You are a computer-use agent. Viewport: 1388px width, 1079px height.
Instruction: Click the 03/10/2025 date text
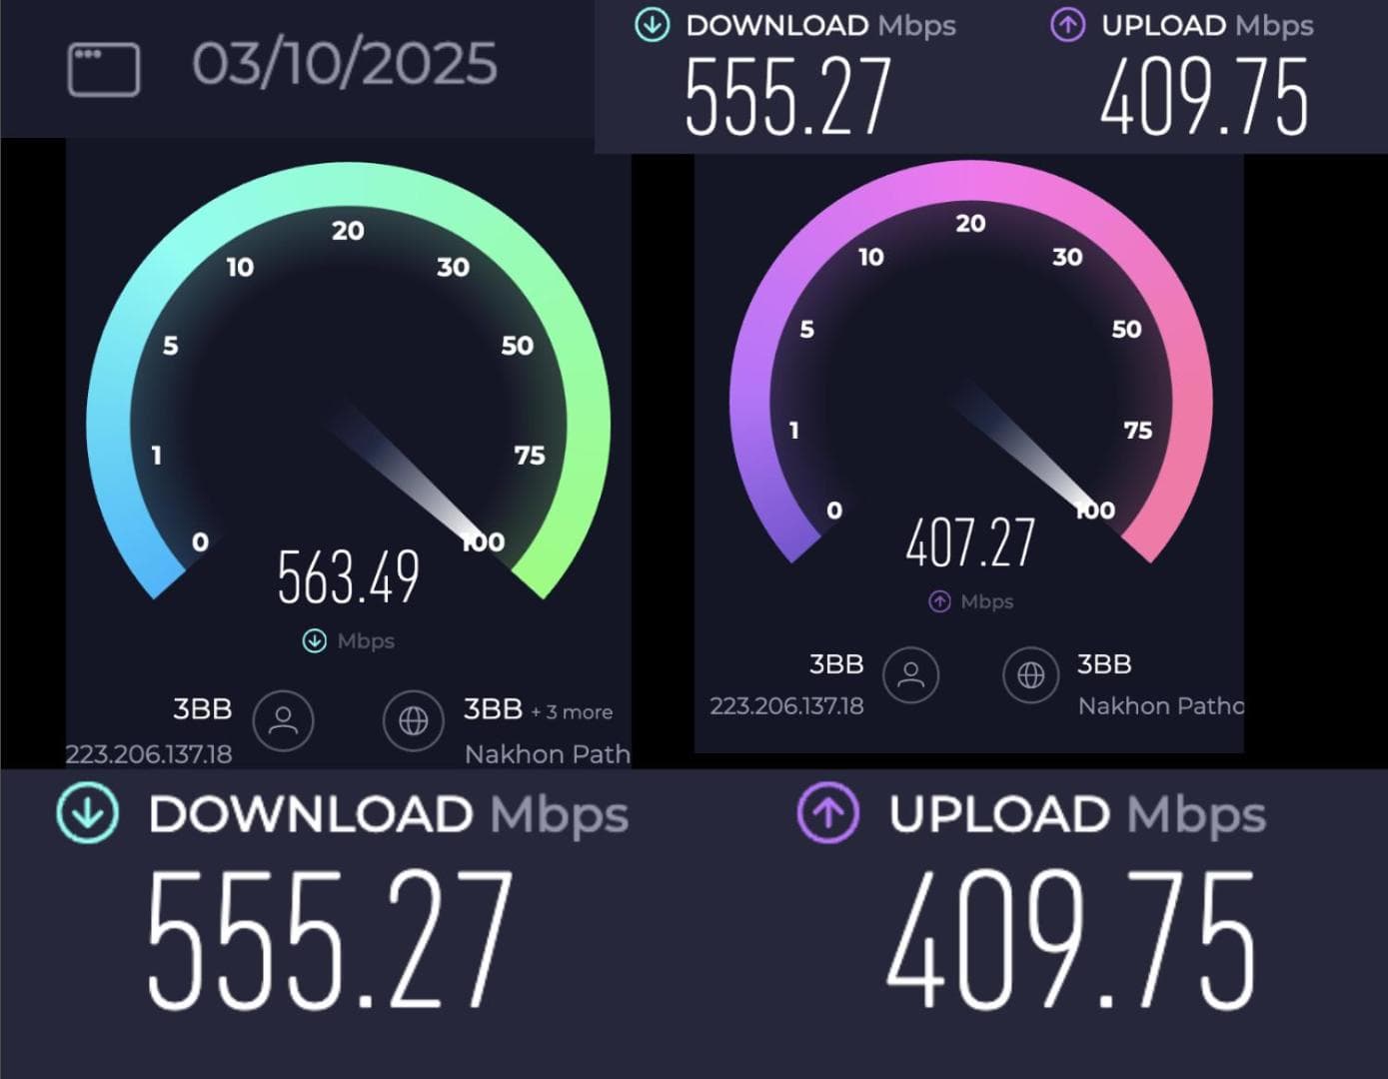[345, 64]
